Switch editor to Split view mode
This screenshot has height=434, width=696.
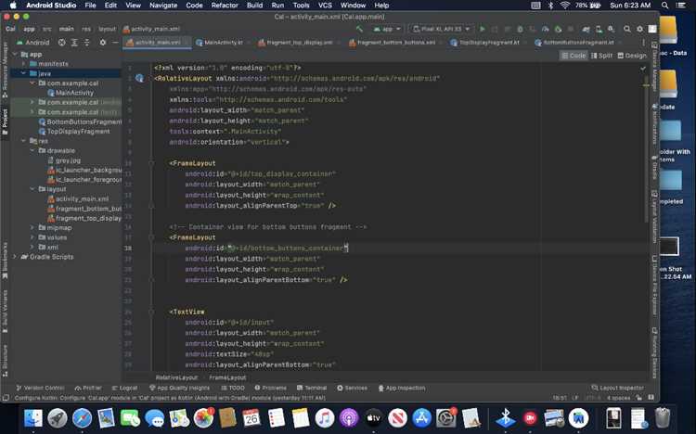601,56
